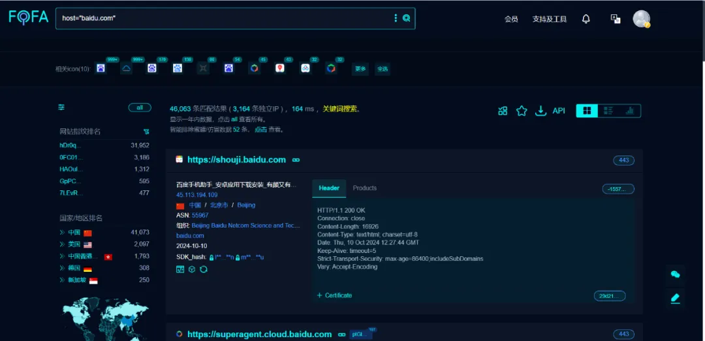Switch to grid view layout
705x341 pixels.
coord(587,111)
